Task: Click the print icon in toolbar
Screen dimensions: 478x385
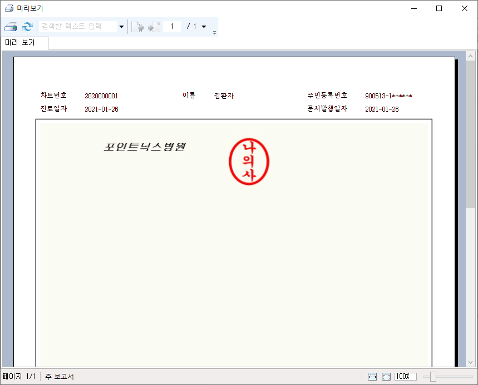Action: tap(11, 27)
